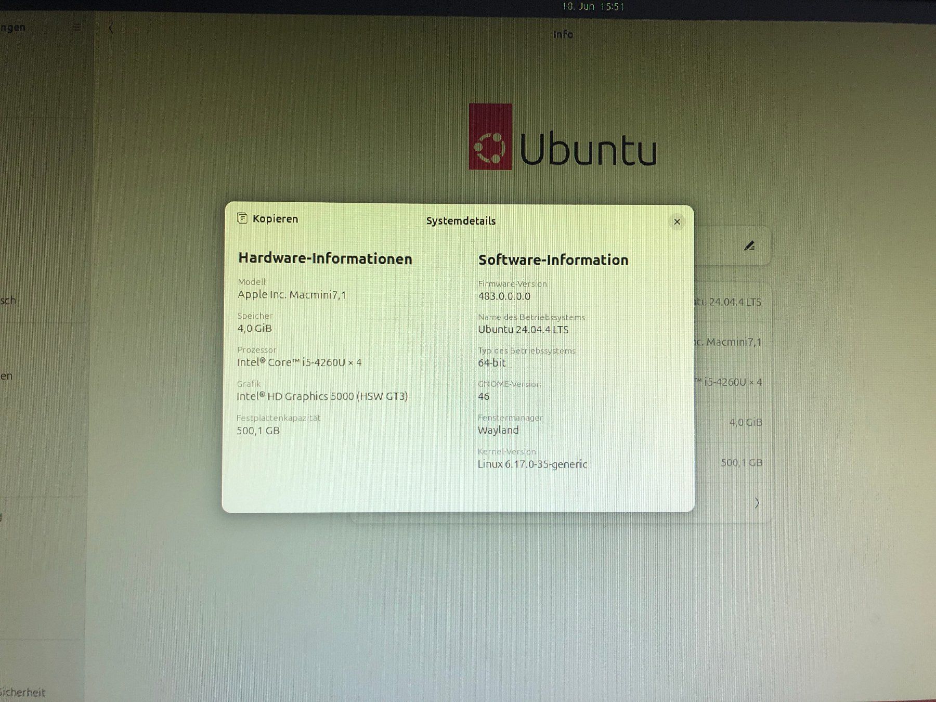Select processor text Intel Core i5-4260U × 4
The width and height of the screenshot is (936, 702).
300,362
